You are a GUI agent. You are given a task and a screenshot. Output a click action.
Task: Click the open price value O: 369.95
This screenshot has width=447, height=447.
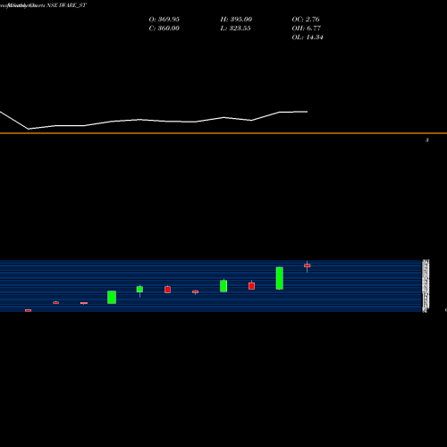(164, 20)
